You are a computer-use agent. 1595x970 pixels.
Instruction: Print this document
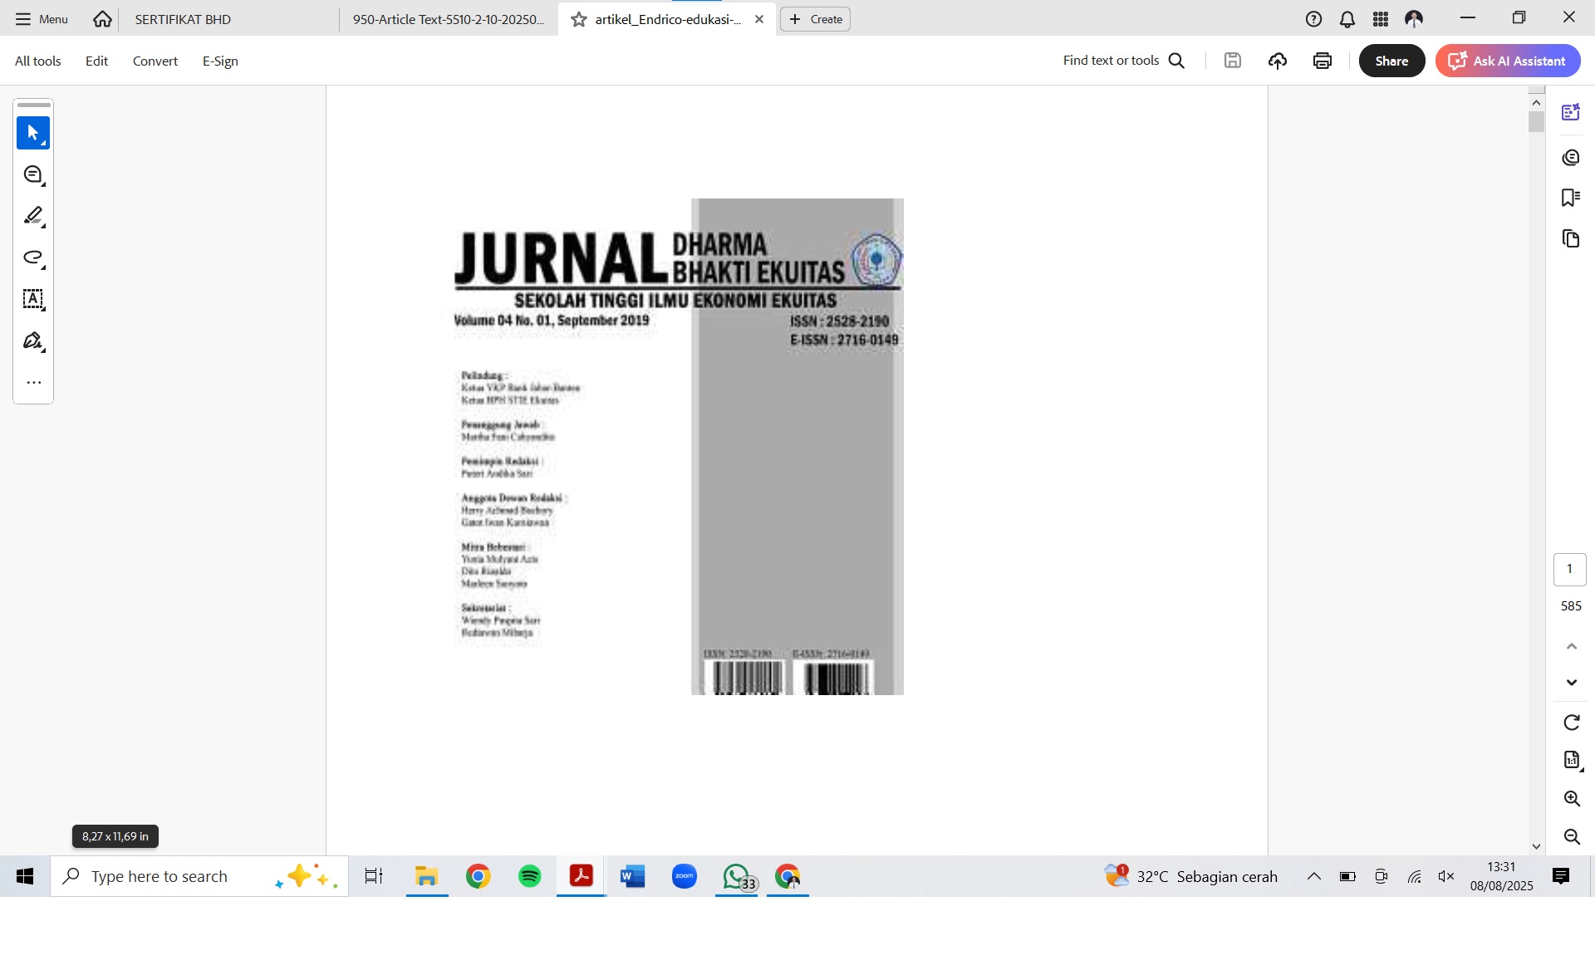pos(1323,61)
